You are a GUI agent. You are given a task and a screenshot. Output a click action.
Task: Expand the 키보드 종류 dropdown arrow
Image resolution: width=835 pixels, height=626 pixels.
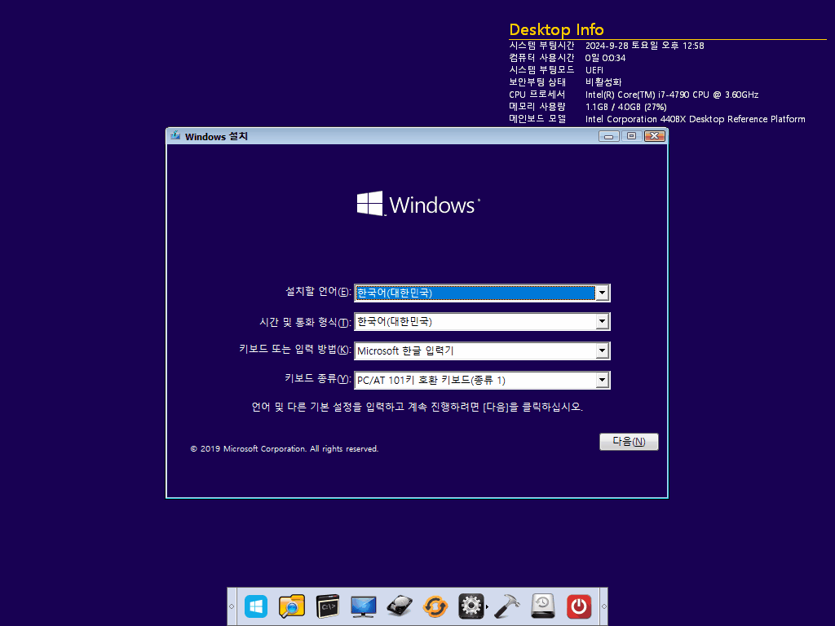pos(603,380)
